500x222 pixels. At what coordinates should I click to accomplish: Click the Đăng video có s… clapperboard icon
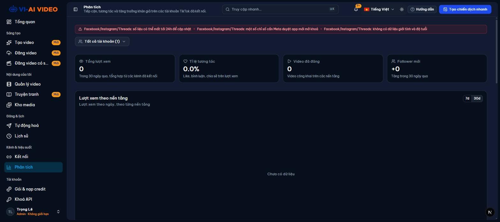pyautogui.click(x=9, y=63)
